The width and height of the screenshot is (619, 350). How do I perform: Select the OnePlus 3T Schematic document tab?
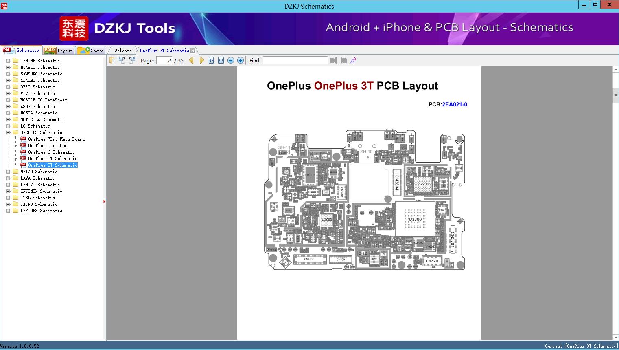164,51
